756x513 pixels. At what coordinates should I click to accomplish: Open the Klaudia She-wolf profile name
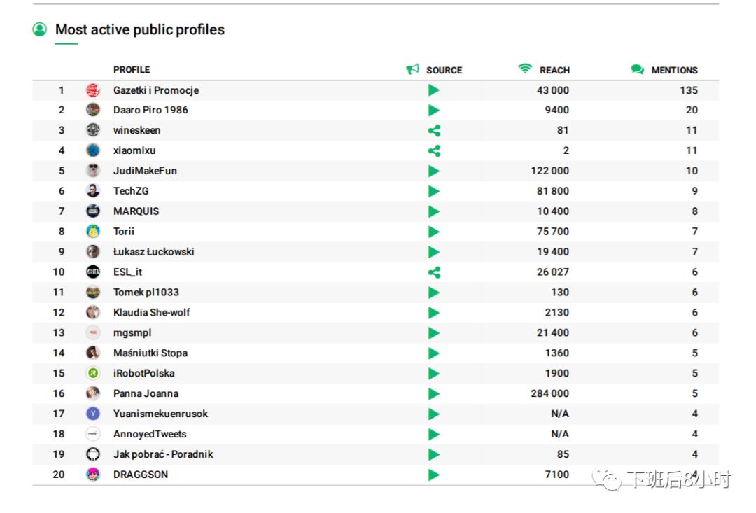click(152, 313)
